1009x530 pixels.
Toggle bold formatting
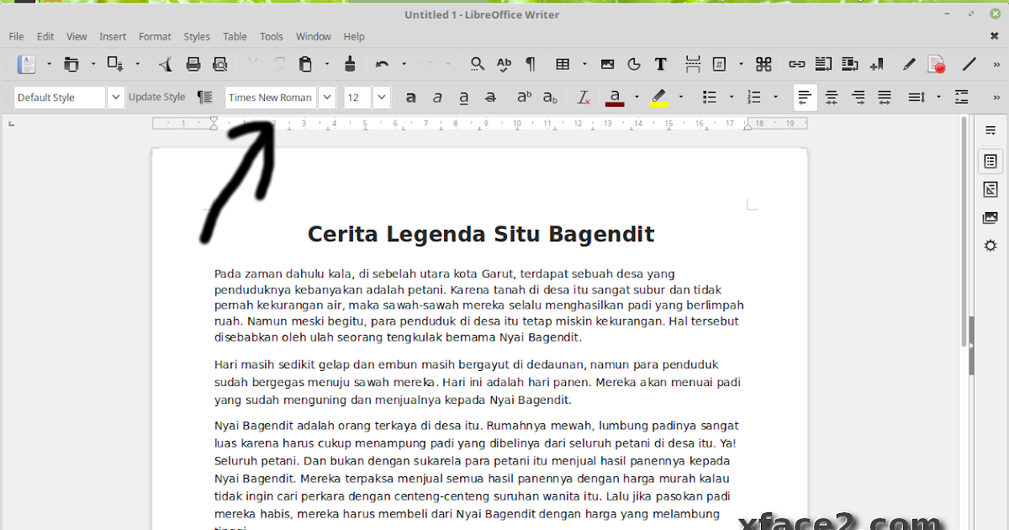410,97
